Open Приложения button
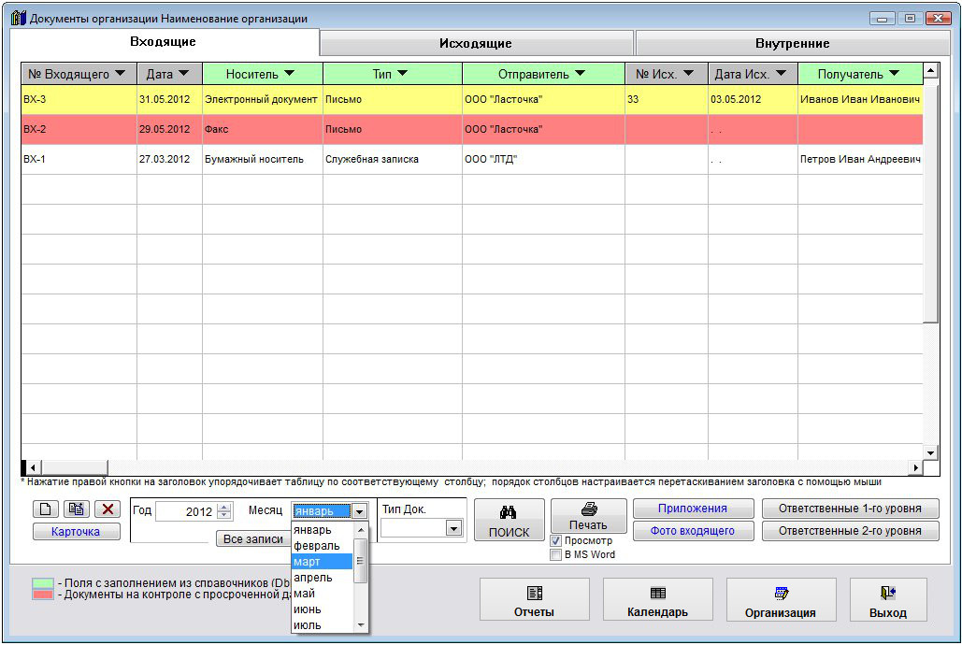Image resolution: width=962 pixels, height=645 pixels. click(x=693, y=509)
